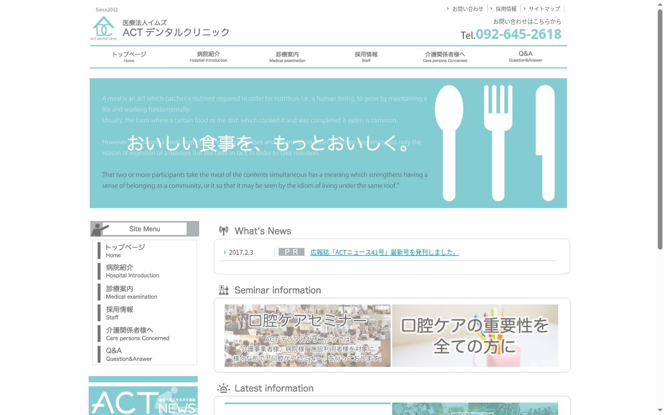Open お問い合わせ link in top header
This screenshot has width=664, height=415.
(x=467, y=9)
